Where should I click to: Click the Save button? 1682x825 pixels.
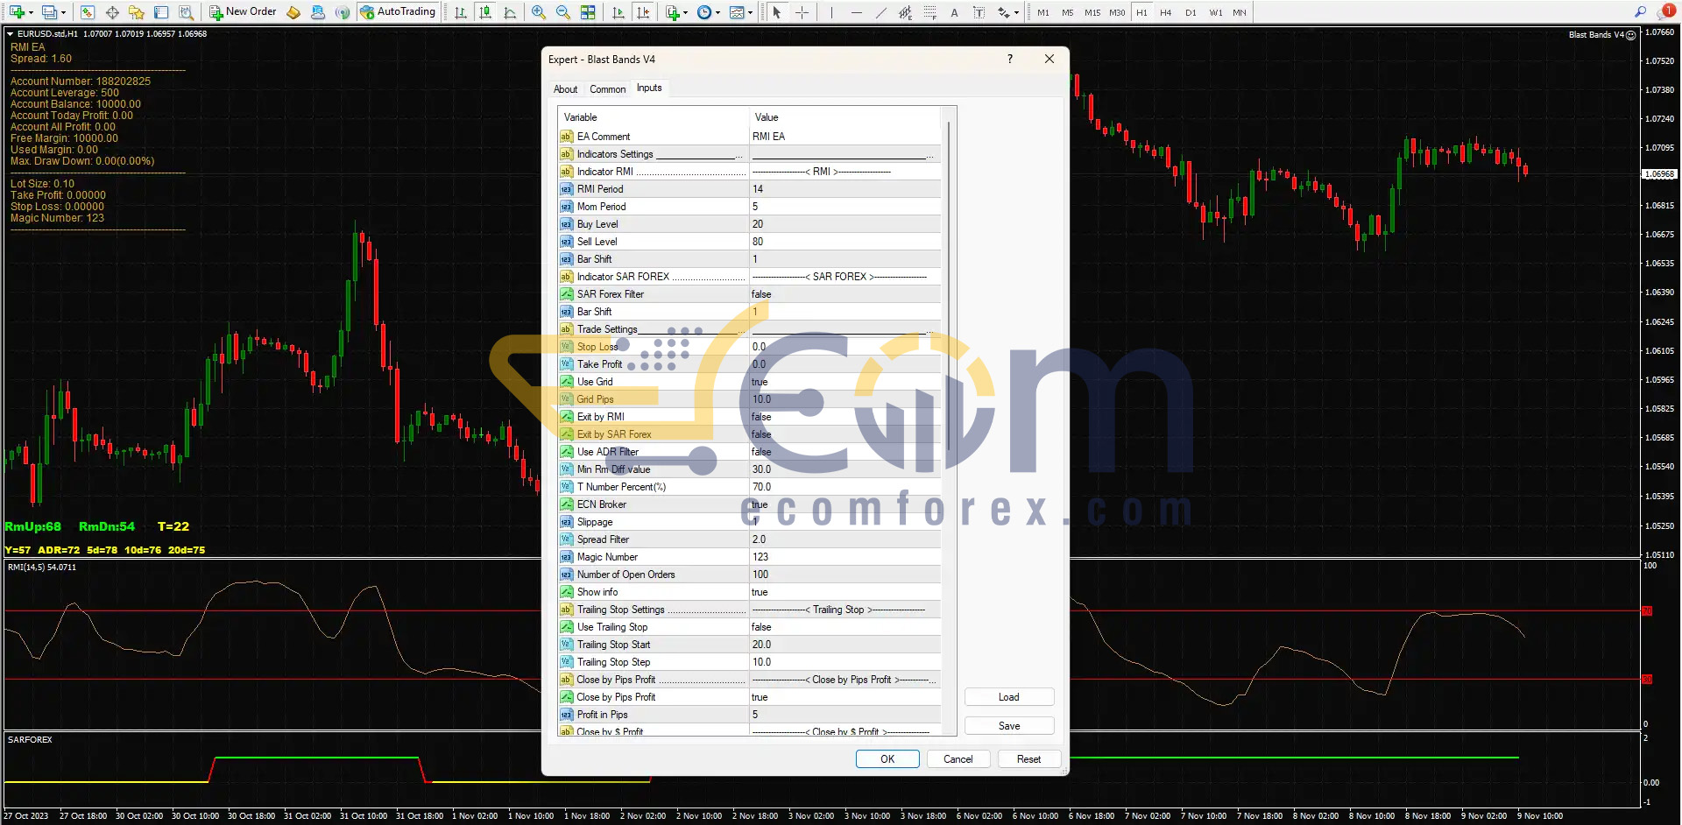1009,726
